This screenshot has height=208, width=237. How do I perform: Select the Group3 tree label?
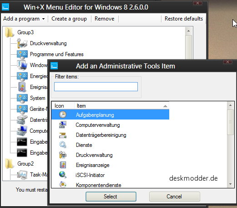point(25,32)
